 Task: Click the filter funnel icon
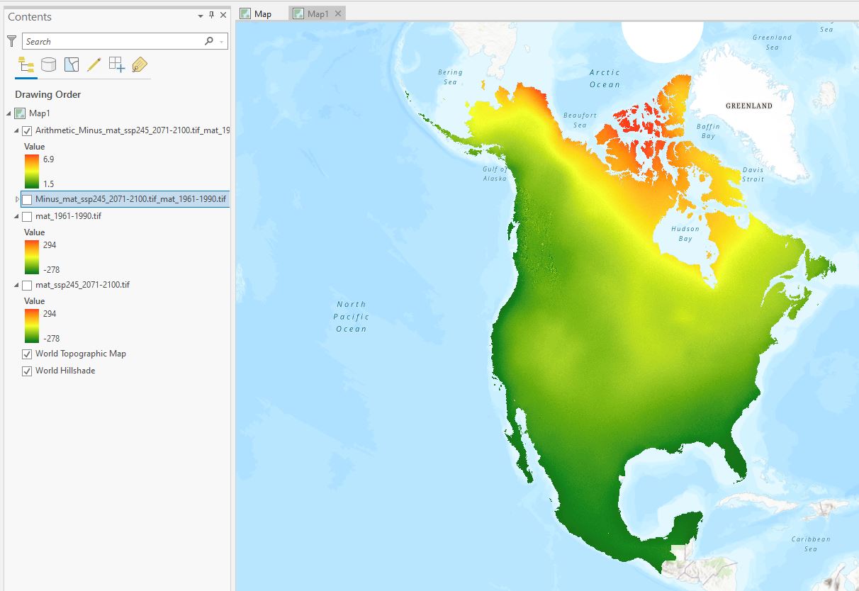click(x=11, y=41)
